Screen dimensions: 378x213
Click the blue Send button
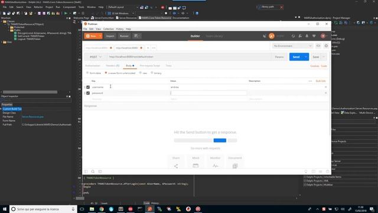[296, 57]
